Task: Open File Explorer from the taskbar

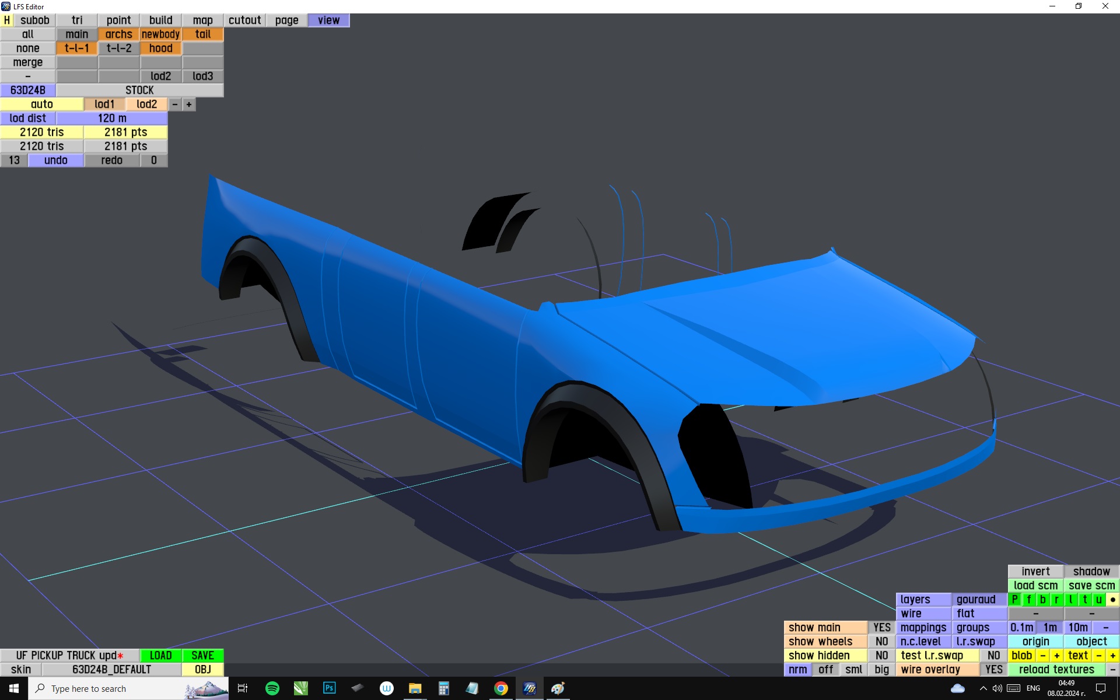Action: coord(415,688)
